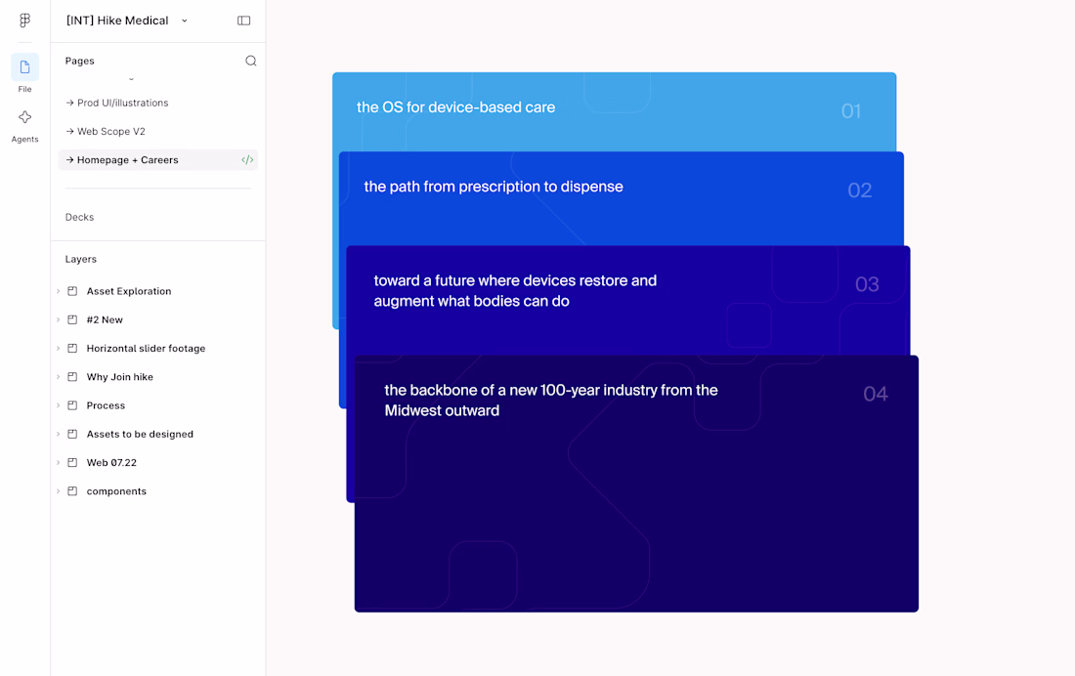Select the File icon in left rail
Viewport: 1075px width, 676px height.
(x=24, y=67)
